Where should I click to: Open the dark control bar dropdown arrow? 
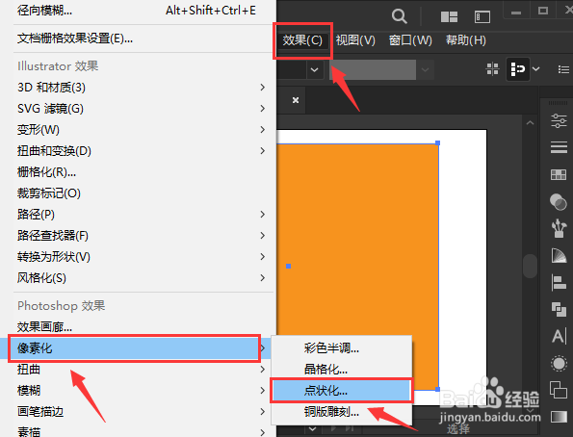[314, 69]
